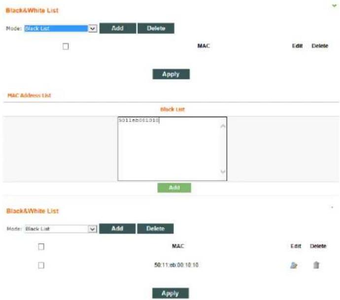Click Add button in bottom Black&White List
Viewport: 340px width, 300px height.
pos(117,229)
